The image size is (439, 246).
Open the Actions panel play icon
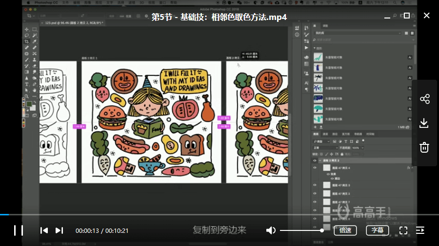pos(307,48)
